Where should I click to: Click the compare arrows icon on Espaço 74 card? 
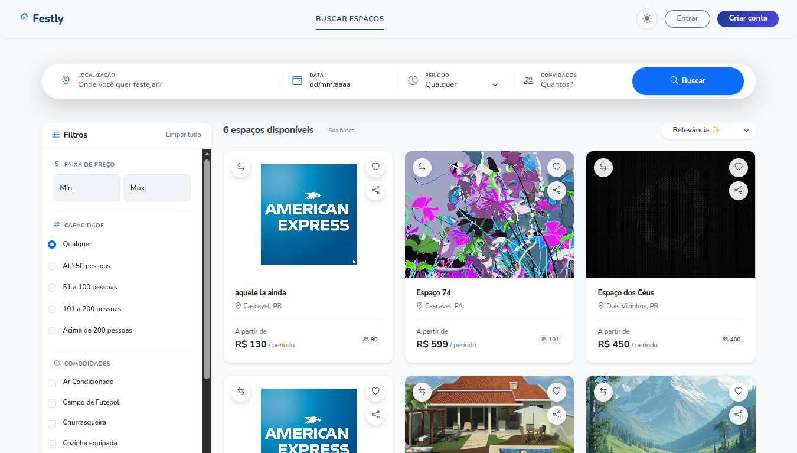click(x=422, y=167)
